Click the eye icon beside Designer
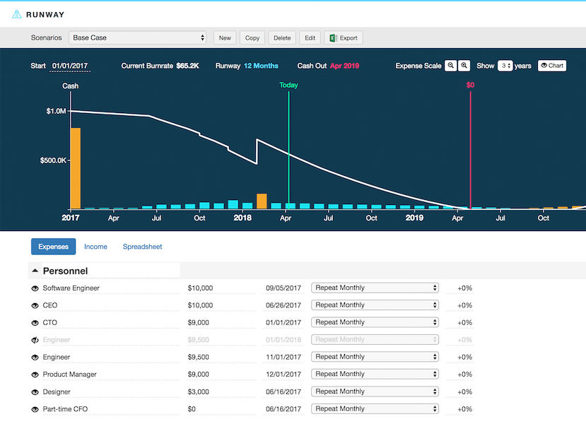The width and height of the screenshot is (586, 424). pos(35,391)
